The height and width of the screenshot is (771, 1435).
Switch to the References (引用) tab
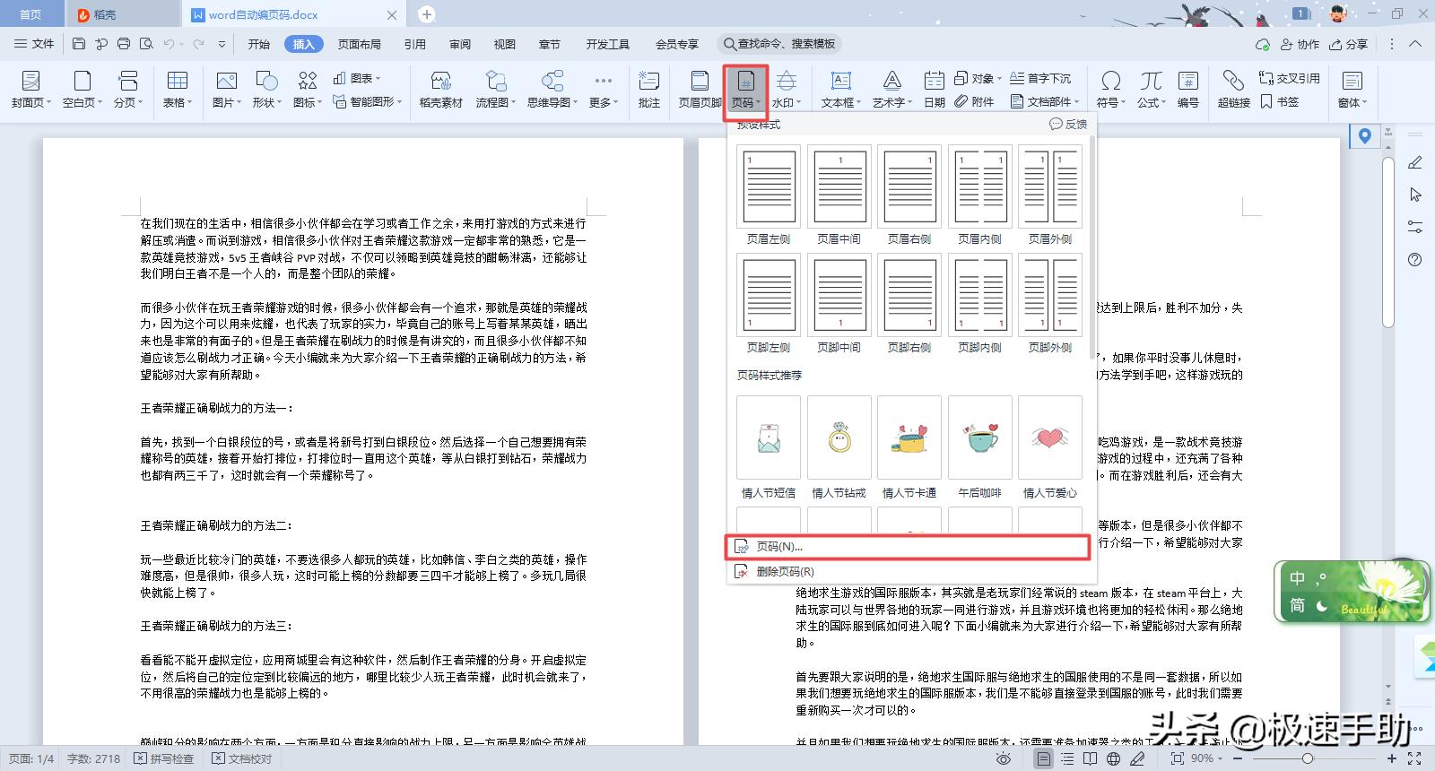tap(415, 44)
